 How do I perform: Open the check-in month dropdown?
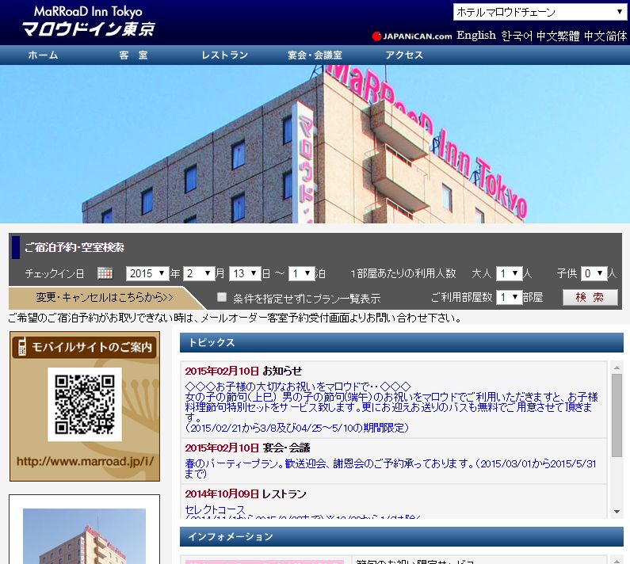(x=199, y=273)
